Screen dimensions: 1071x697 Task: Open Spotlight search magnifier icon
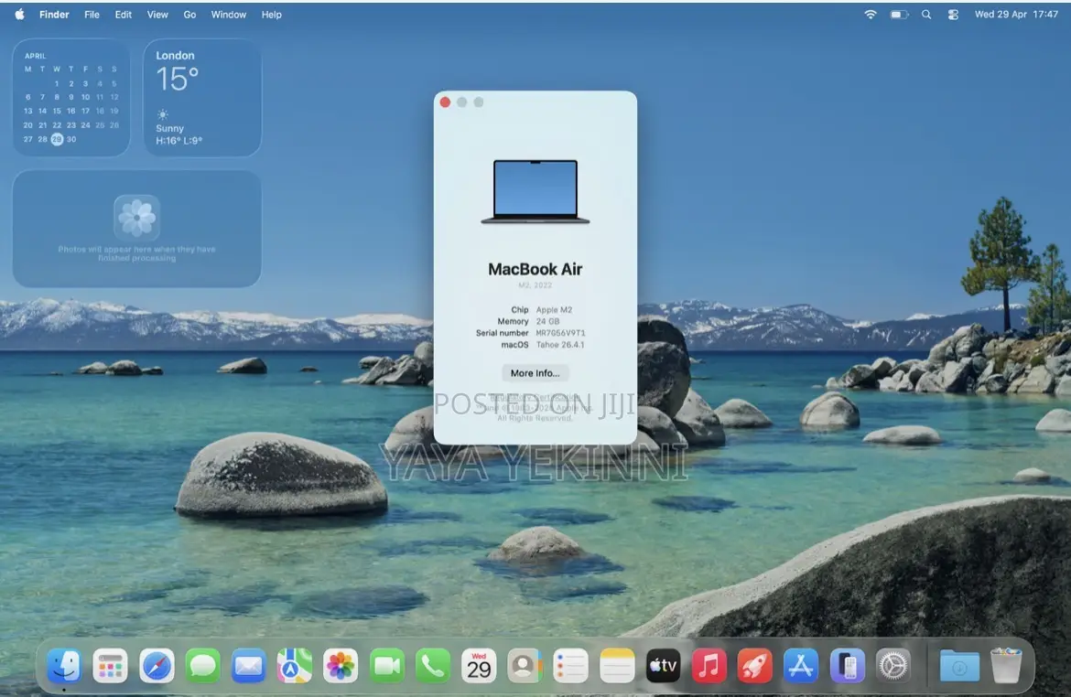tap(926, 15)
